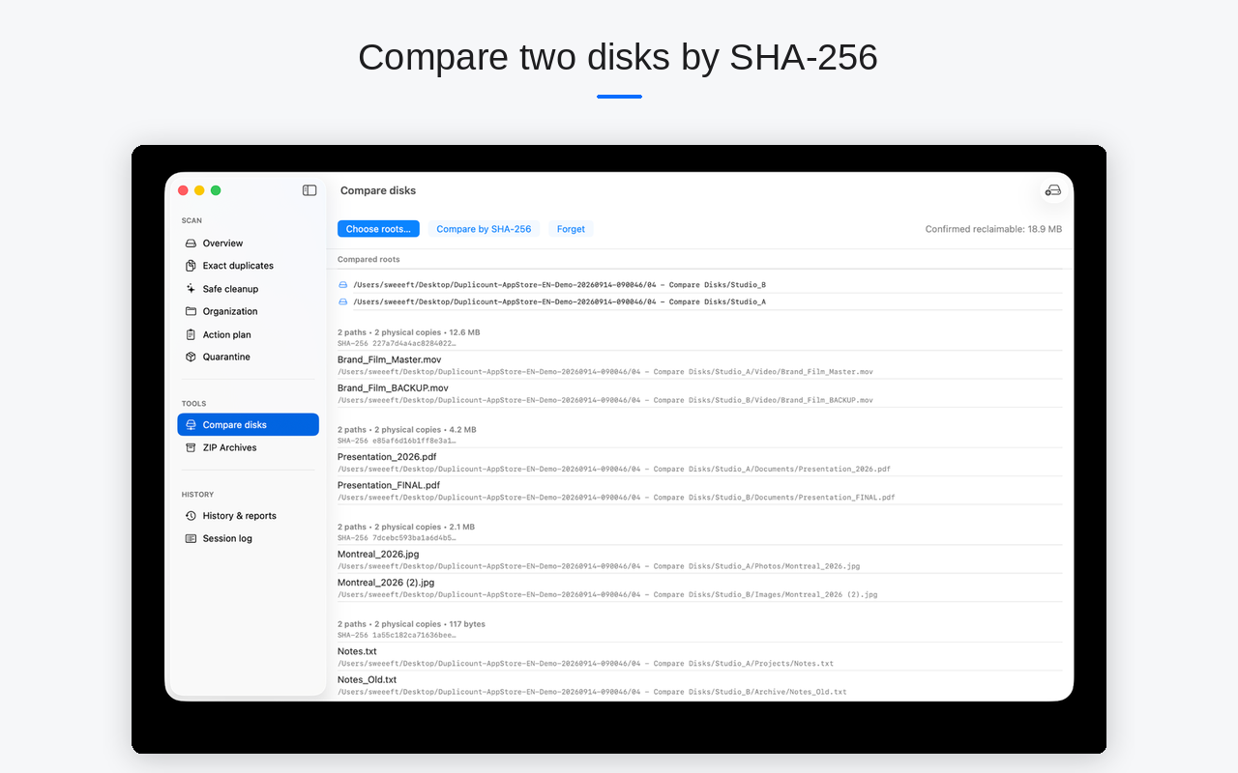Click the Compare disks icon in sidebar
This screenshot has width=1238, height=773.
191,425
